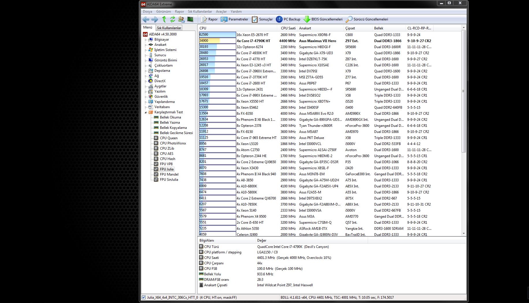Open the Sık Kullanılanlar menu
This screenshot has width=529, height=303.
click(x=200, y=12)
